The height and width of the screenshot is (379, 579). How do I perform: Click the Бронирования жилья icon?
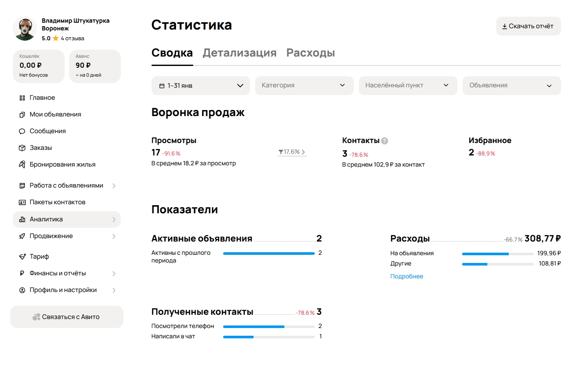coord(22,165)
